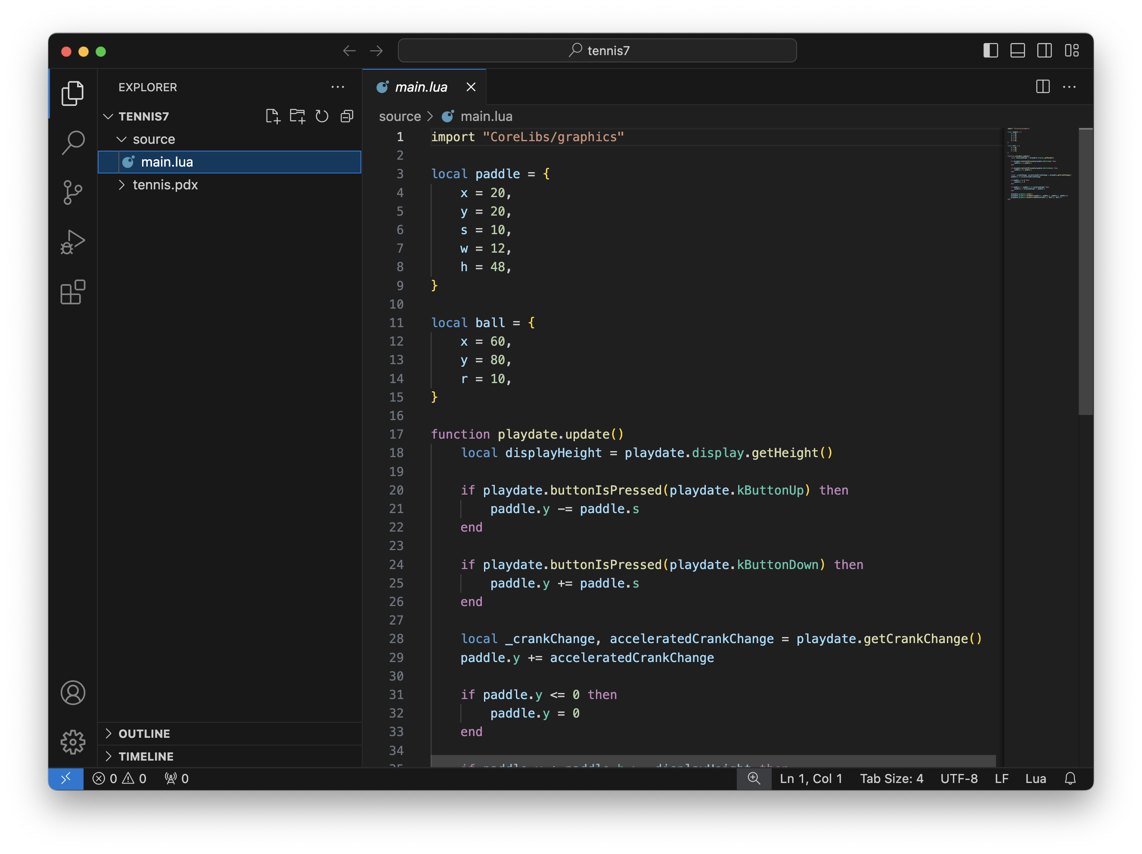Click the vertical editor scrollbar thumb
Image resolution: width=1142 pixels, height=854 pixels.
click(x=1085, y=272)
